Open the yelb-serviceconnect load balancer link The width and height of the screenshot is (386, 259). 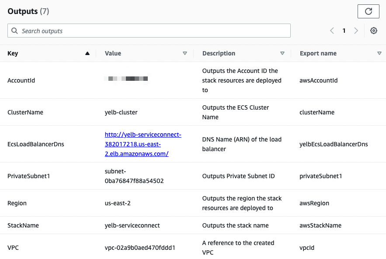[143, 144]
